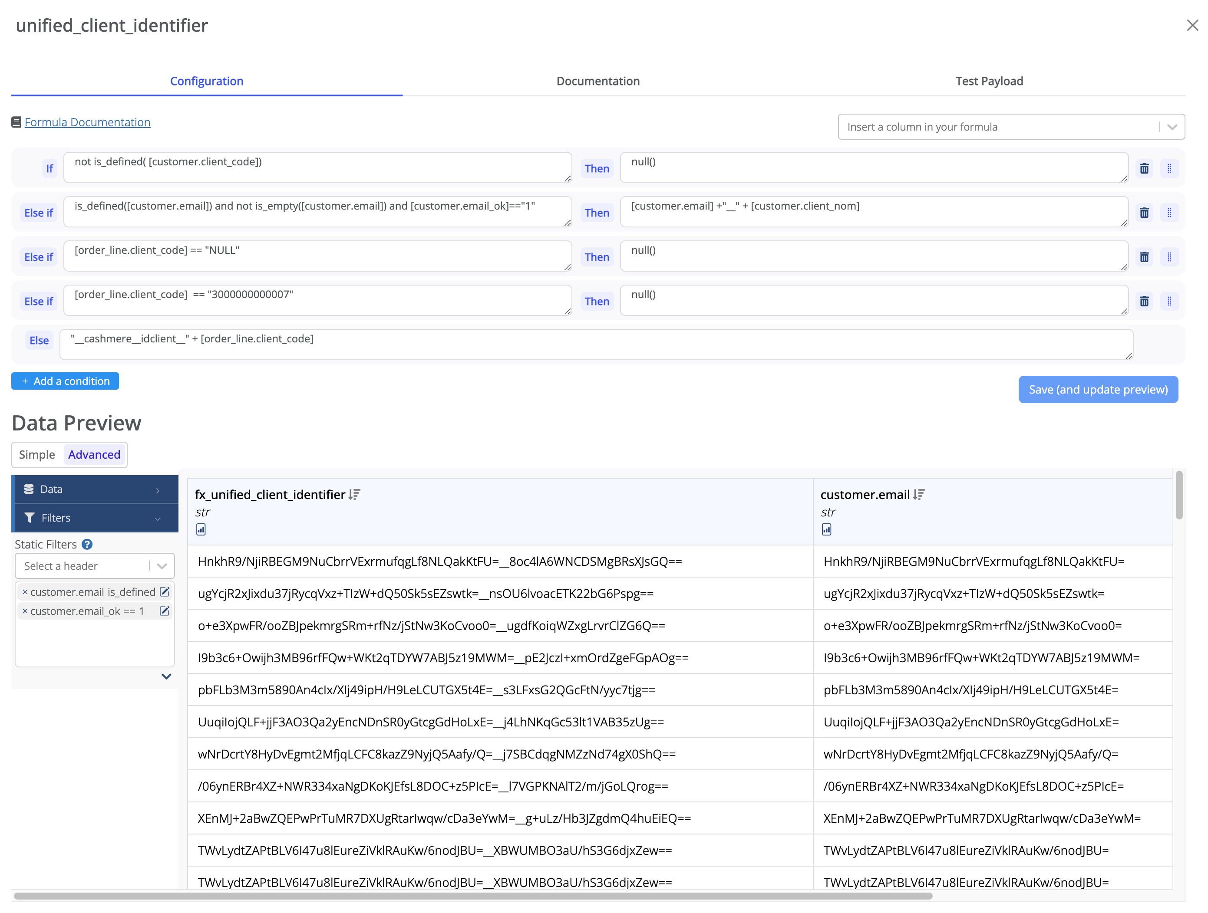
Task: Open the 'Select a header' dropdown
Action: 95,566
